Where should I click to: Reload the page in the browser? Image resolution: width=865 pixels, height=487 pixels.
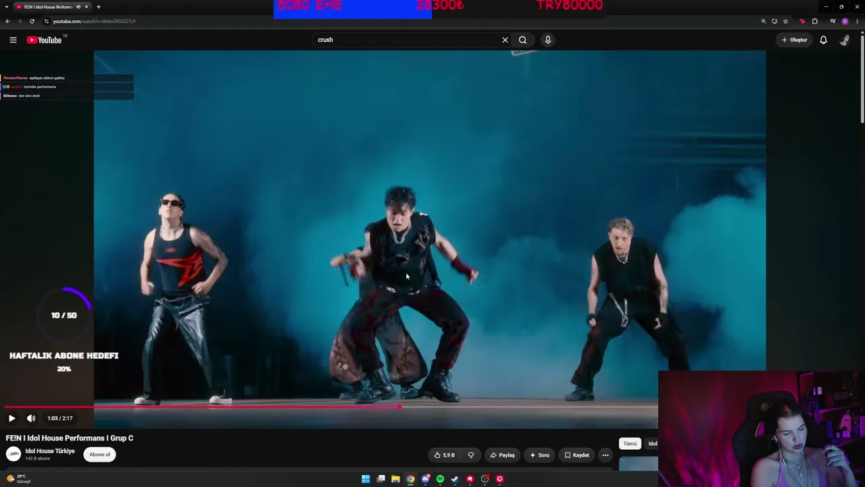pyautogui.click(x=32, y=21)
